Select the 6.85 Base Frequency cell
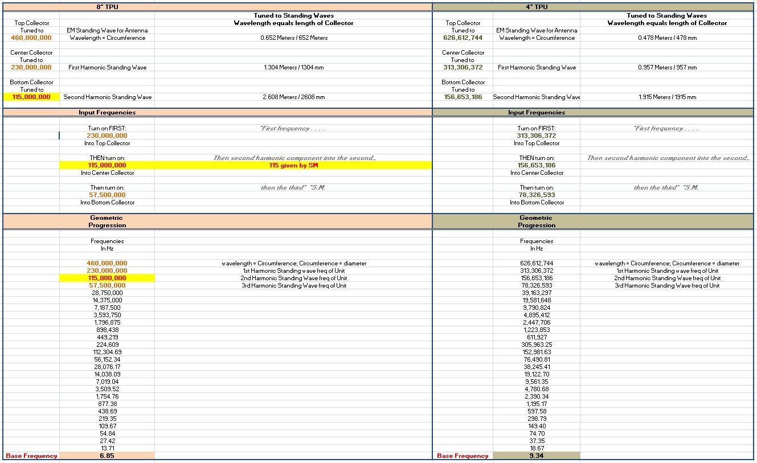This screenshot has width=757, height=463. 107,456
